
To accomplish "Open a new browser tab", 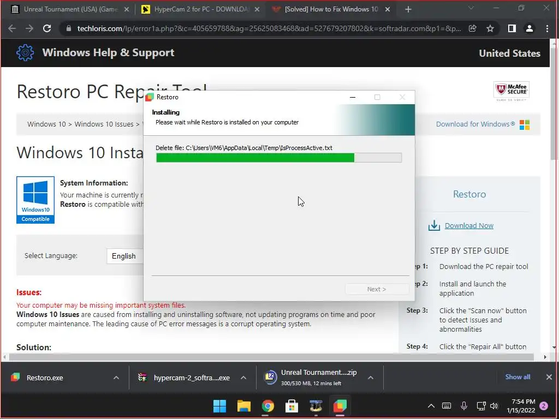I will [408, 10].
